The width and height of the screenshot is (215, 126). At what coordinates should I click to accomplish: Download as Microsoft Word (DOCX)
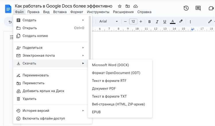pos(120,65)
